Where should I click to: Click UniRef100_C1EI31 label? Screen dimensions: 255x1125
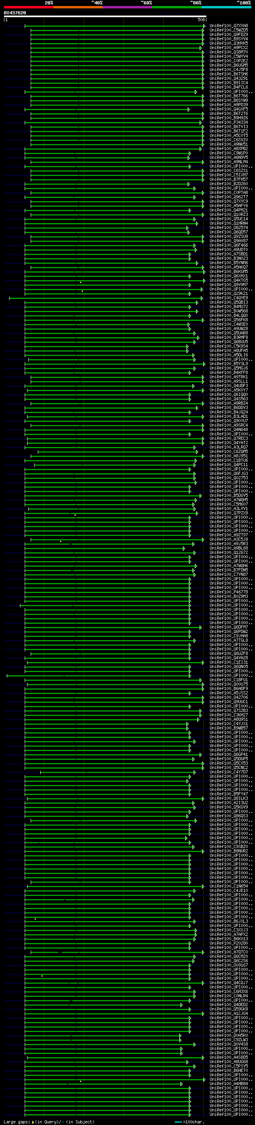(x=229, y=662)
